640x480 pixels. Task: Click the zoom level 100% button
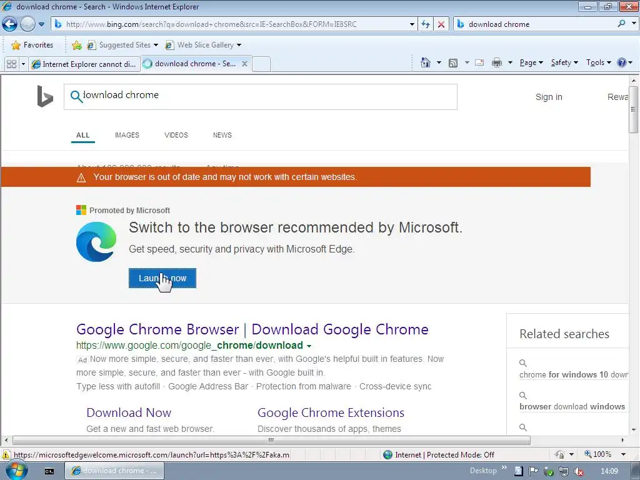click(598, 454)
